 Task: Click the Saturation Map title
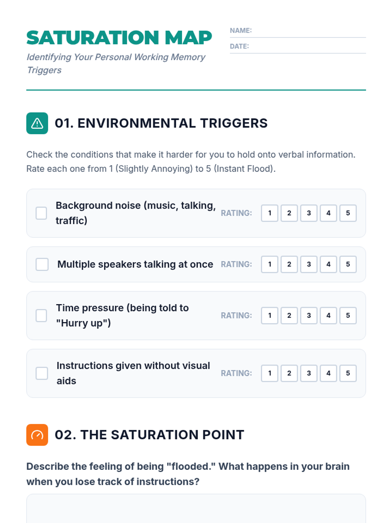[119, 38]
